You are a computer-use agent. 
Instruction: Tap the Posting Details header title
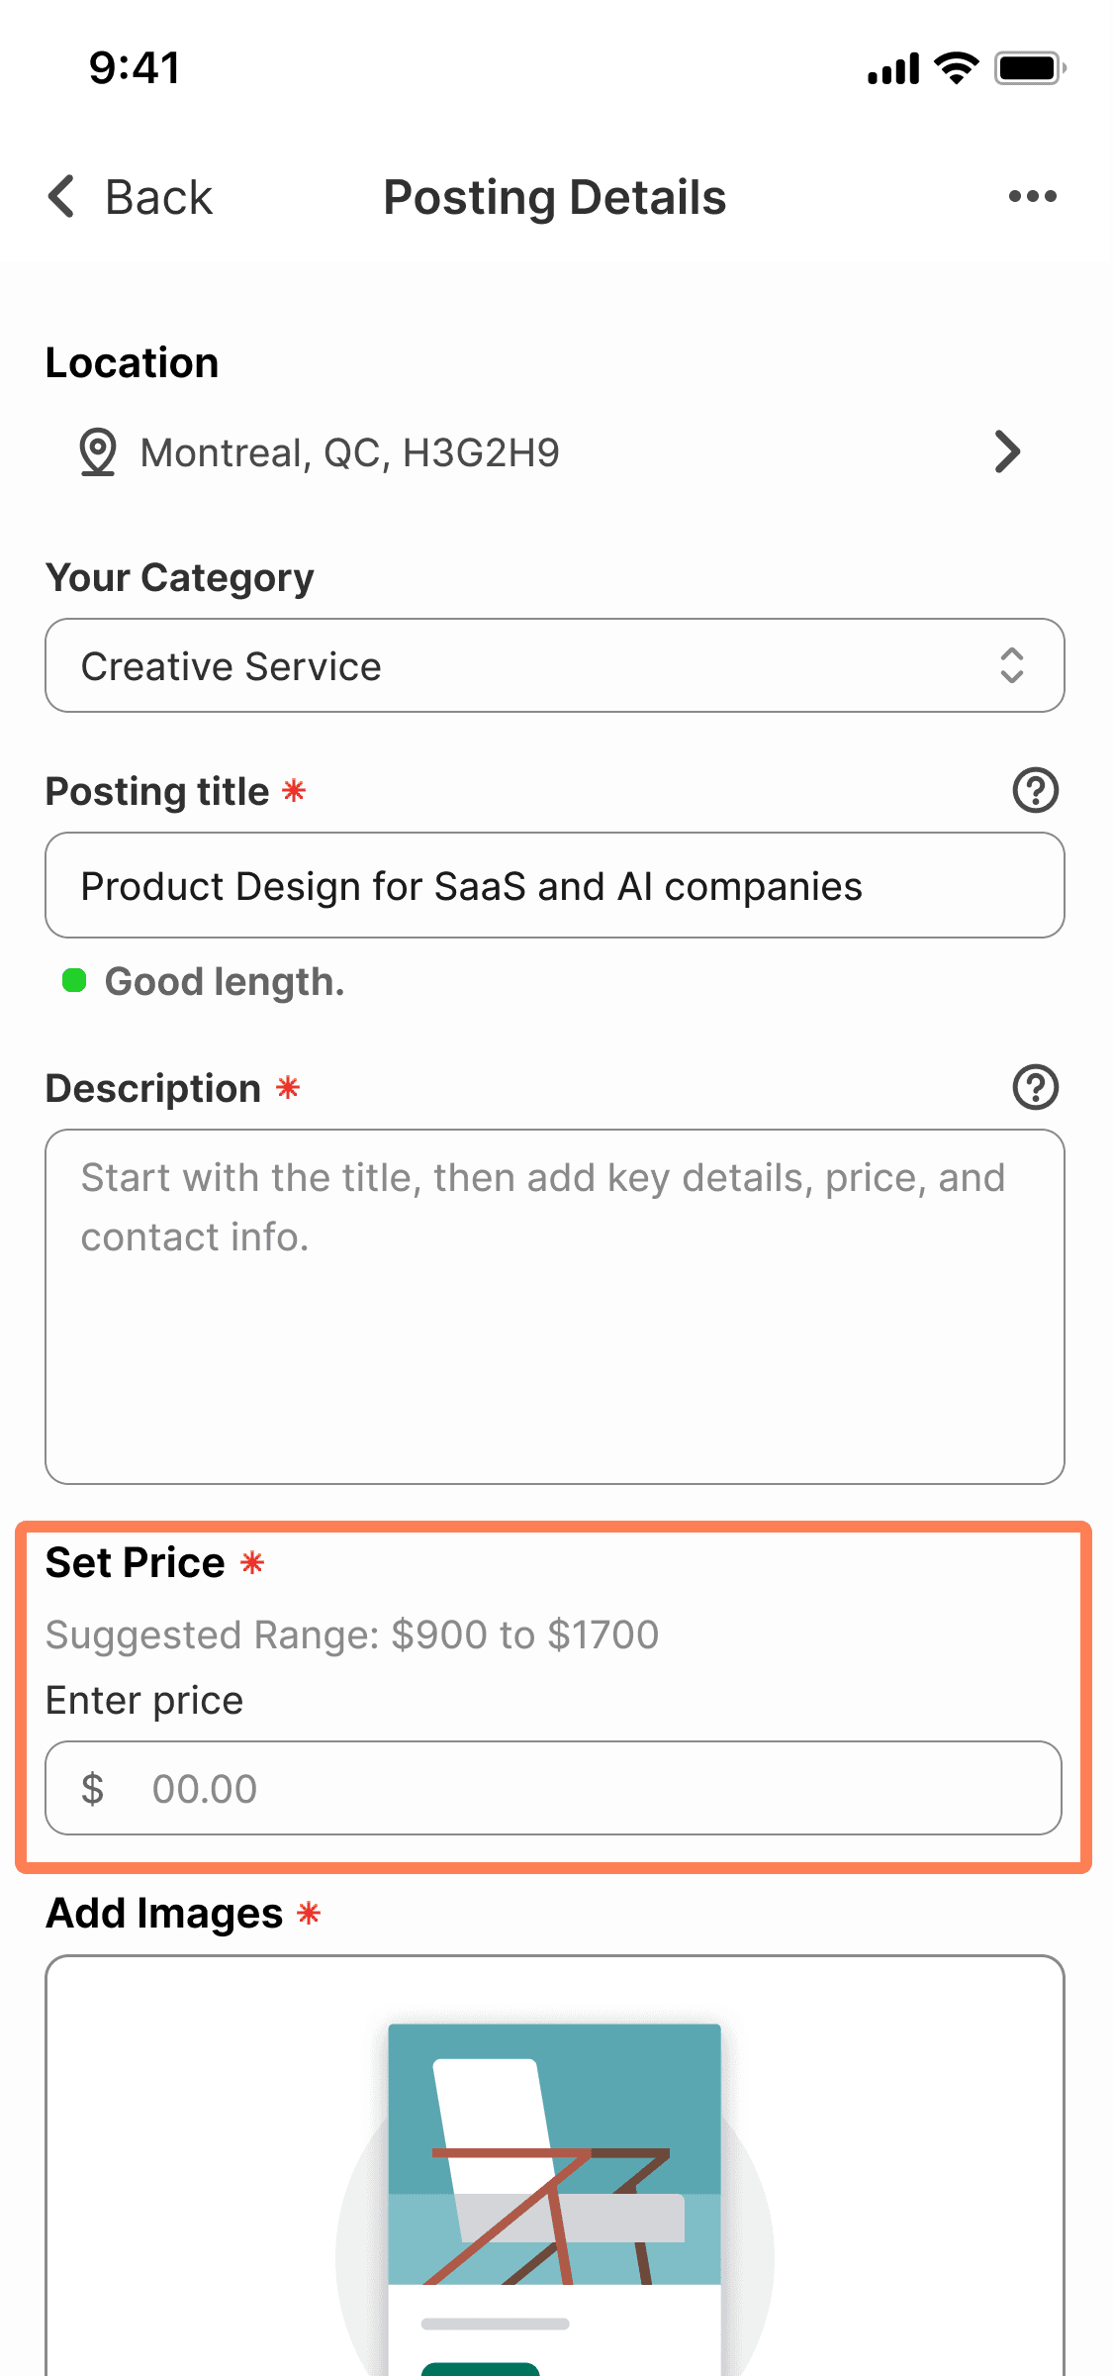pyautogui.click(x=554, y=197)
